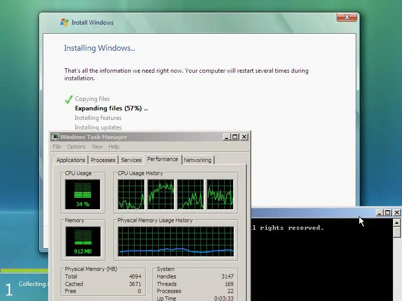Click the green checkmark beside Copying files

69,99
